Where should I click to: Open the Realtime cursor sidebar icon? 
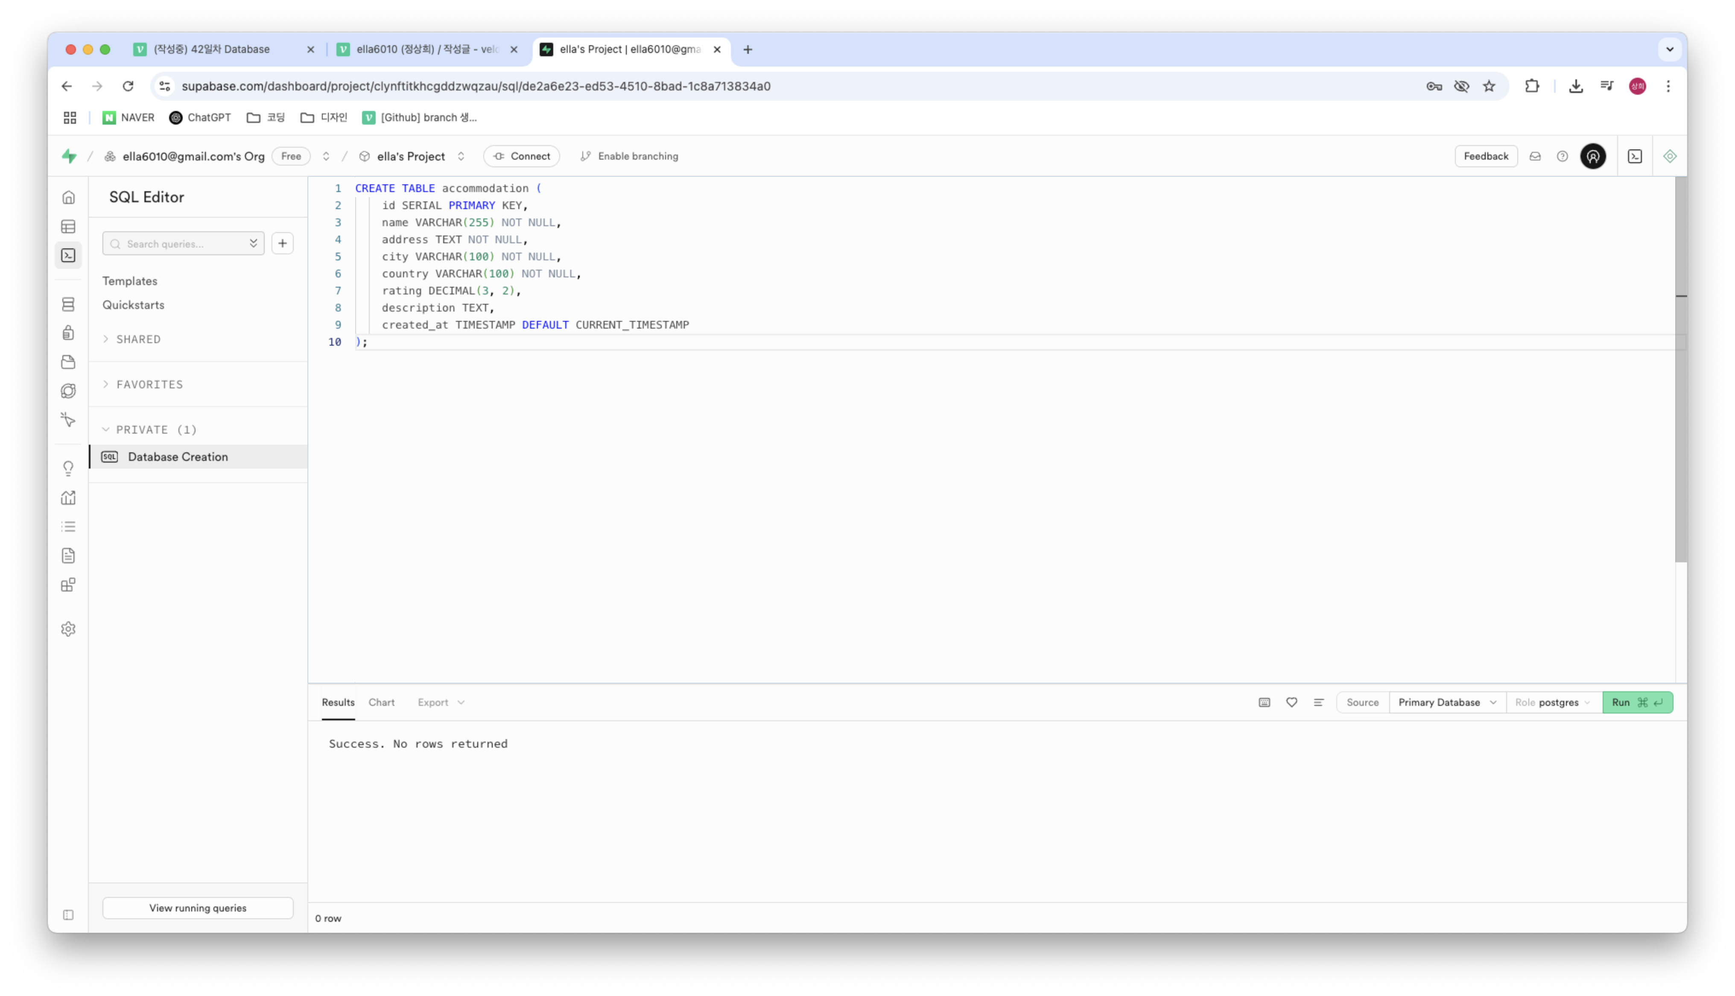tap(68, 419)
